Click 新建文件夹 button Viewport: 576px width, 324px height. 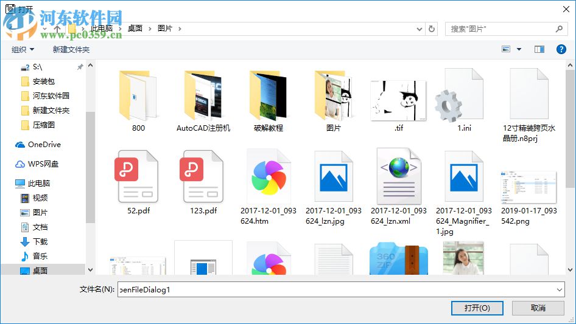click(71, 49)
